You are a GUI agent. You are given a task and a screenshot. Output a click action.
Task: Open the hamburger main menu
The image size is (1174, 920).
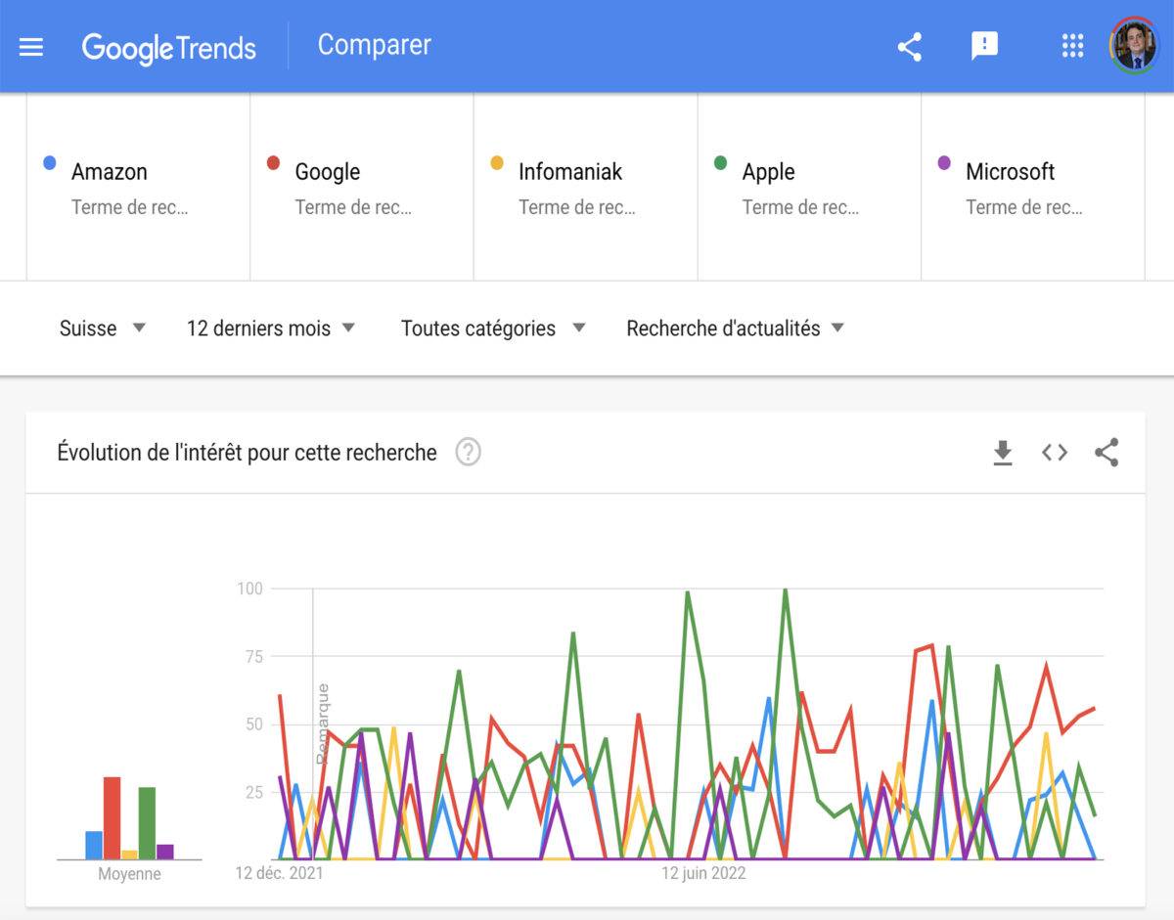click(x=31, y=47)
